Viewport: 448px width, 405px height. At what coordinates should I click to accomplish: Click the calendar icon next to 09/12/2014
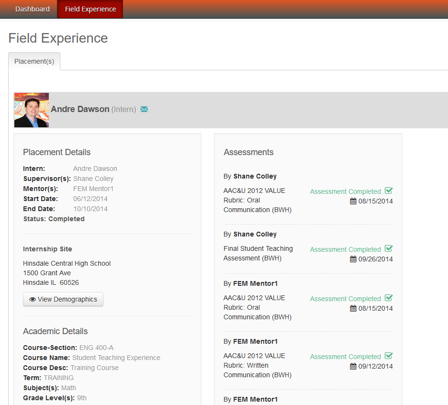coord(353,366)
